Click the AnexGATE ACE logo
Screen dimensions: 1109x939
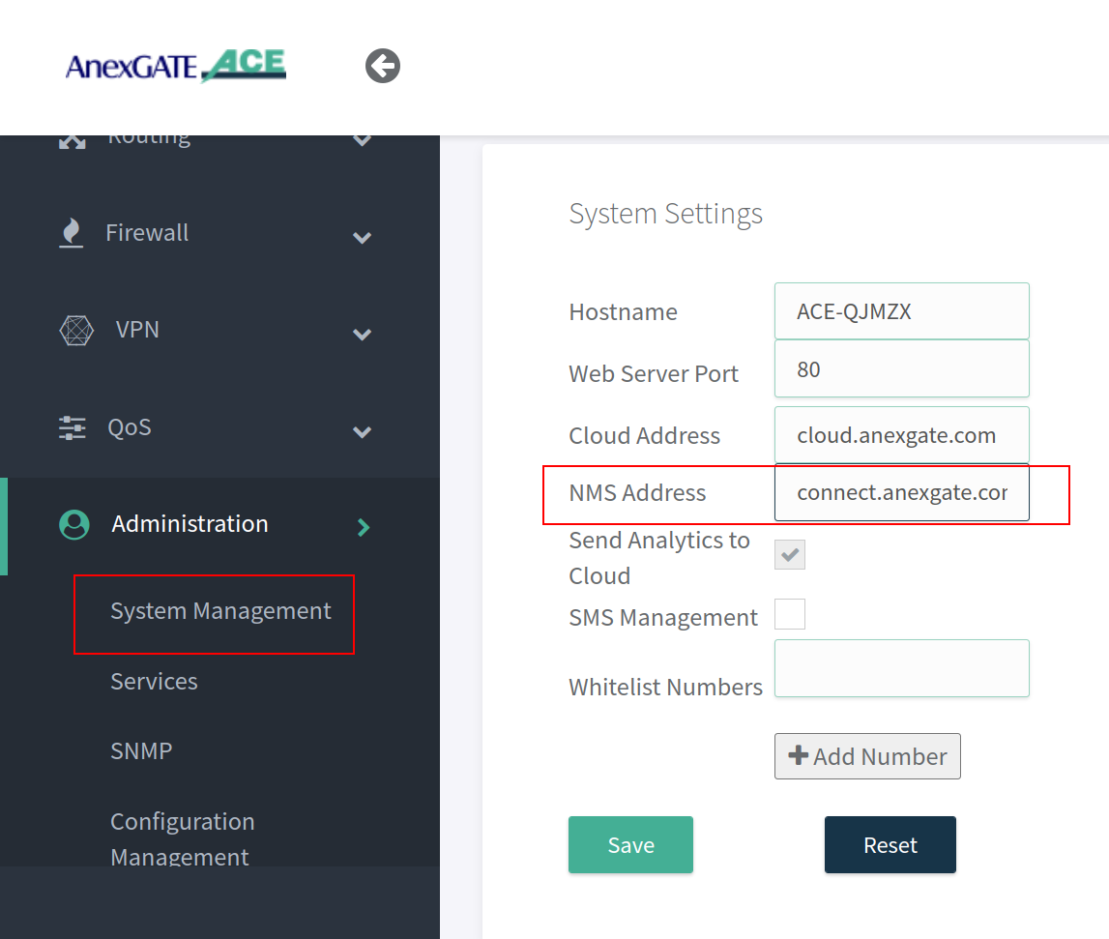(176, 66)
